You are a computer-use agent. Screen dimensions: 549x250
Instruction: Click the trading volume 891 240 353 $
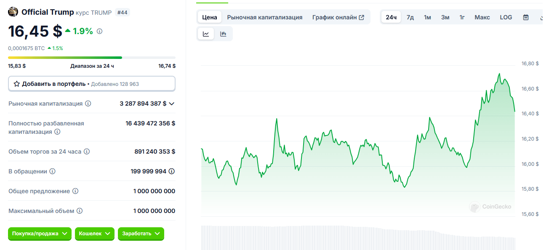(x=155, y=152)
